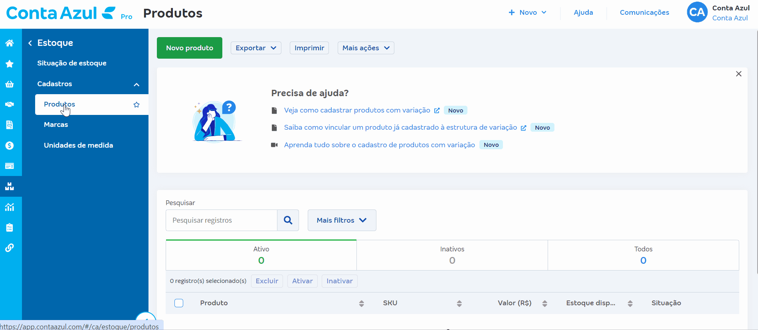The width and height of the screenshot is (758, 330).
Task: Open the stock boxes sidebar icon
Action: [x=10, y=186]
